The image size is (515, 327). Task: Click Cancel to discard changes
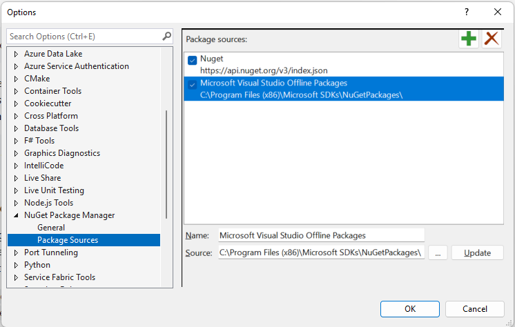(x=474, y=309)
